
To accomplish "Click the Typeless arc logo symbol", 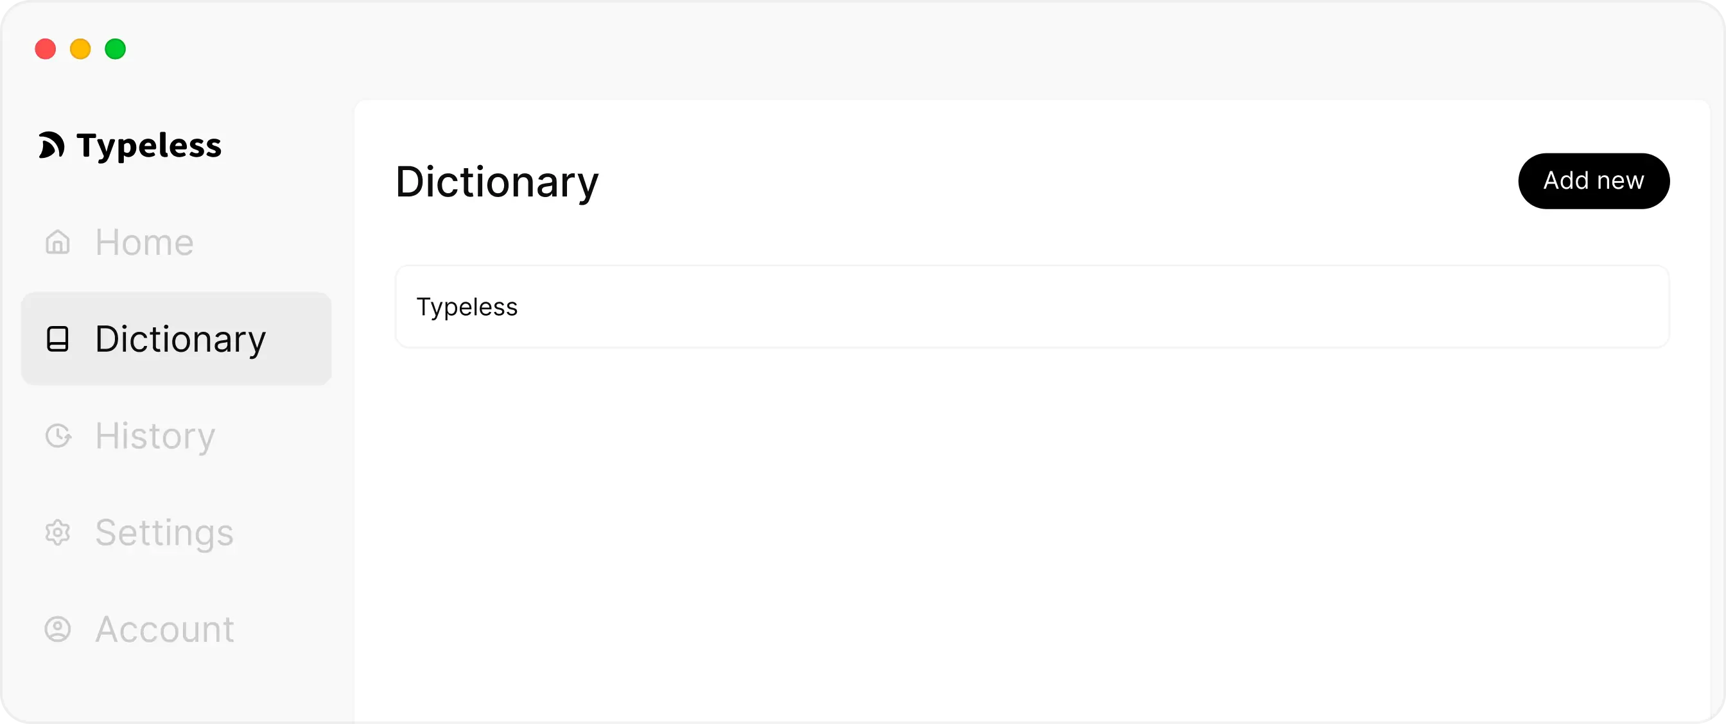I will pos(52,144).
